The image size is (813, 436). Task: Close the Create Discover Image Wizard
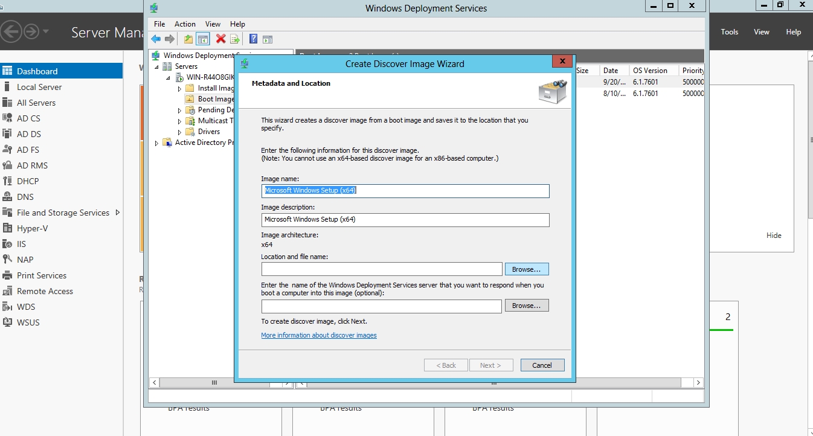(562, 62)
